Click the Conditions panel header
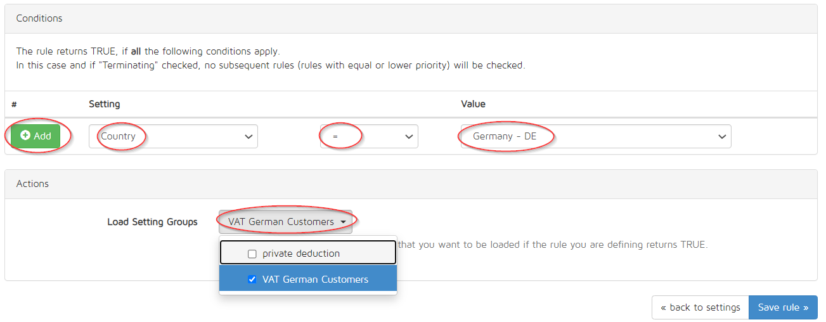 (411, 18)
